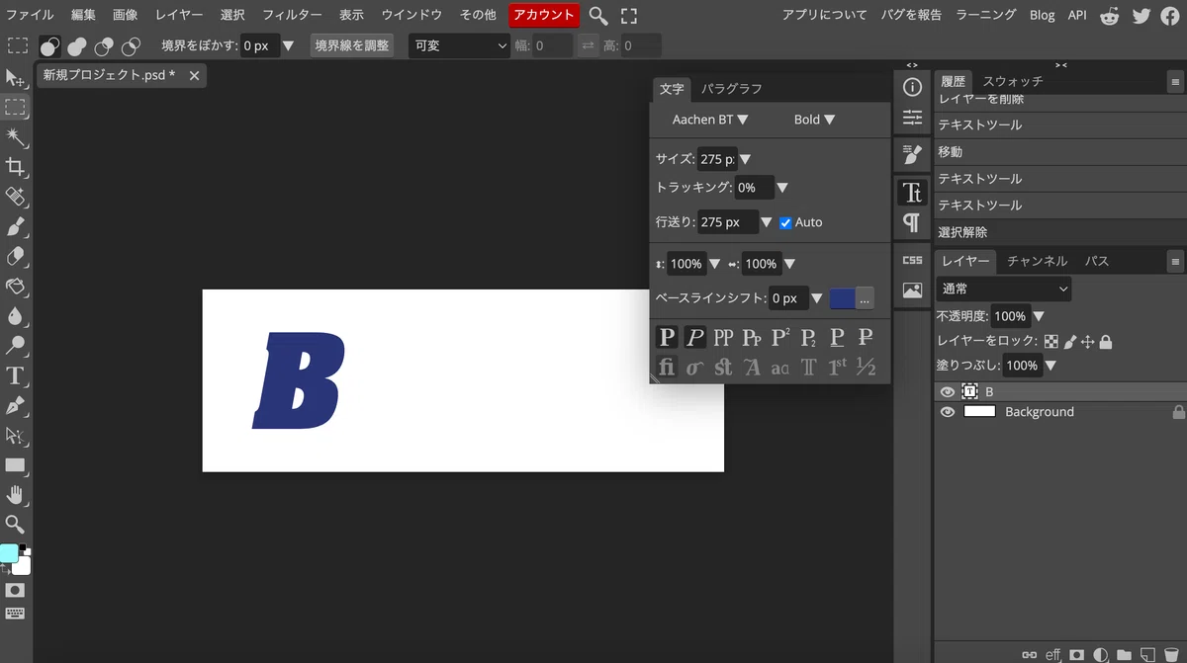Image resolution: width=1187 pixels, height=663 pixels.
Task: Toggle underline P button
Action: point(837,338)
